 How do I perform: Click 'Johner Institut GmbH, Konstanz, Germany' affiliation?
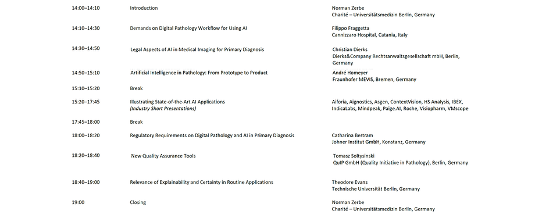click(x=379, y=142)
